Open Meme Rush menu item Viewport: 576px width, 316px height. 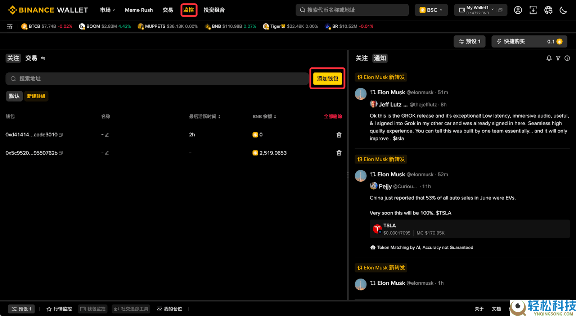[x=139, y=10]
